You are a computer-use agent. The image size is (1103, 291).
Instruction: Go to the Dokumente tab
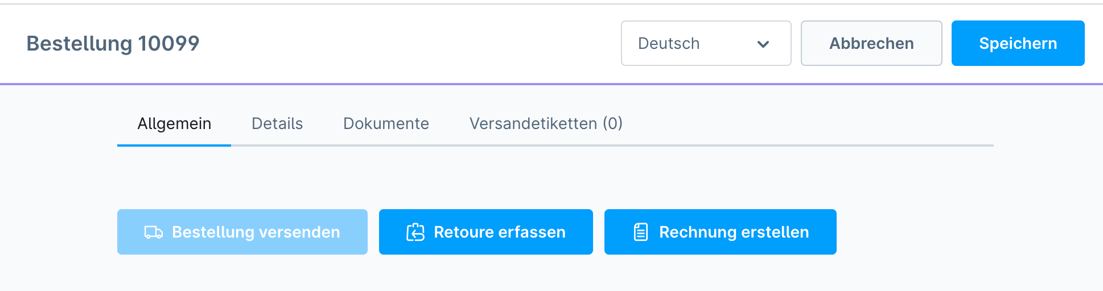pyautogui.click(x=386, y=124)
